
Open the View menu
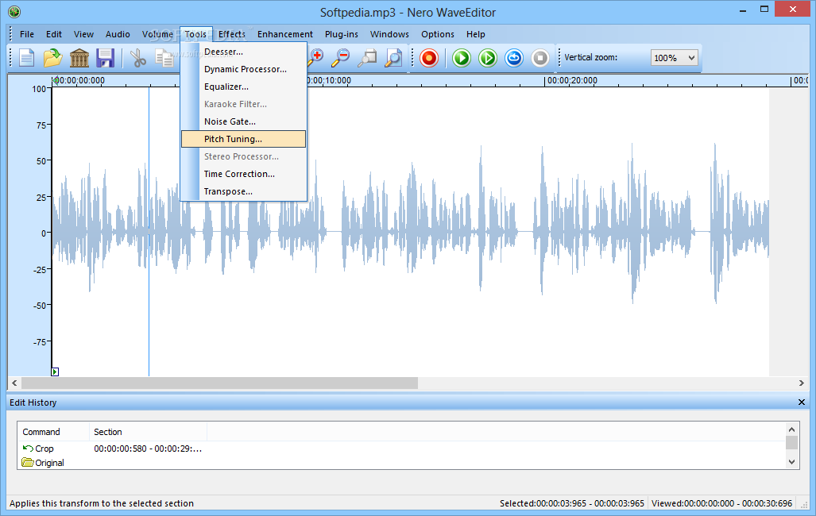tap(83, 34)
